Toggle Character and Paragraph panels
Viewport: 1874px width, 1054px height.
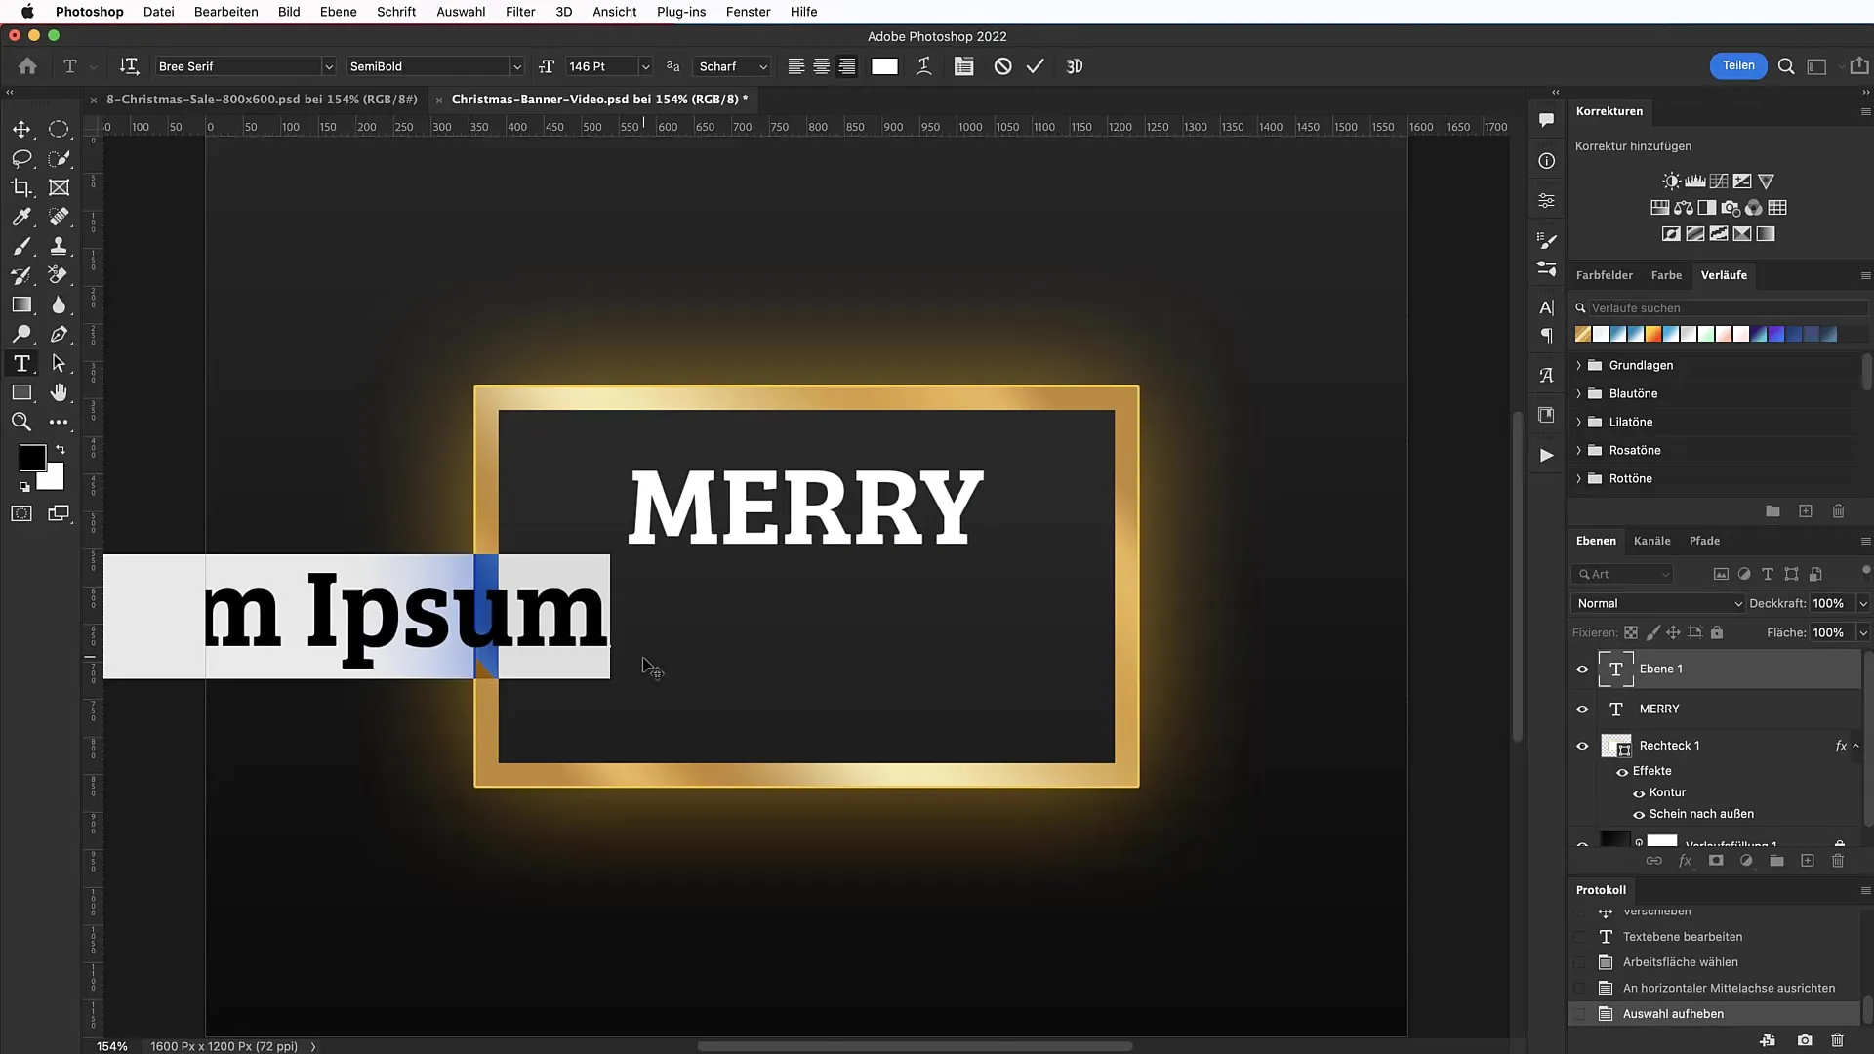(x=963, y=66)
